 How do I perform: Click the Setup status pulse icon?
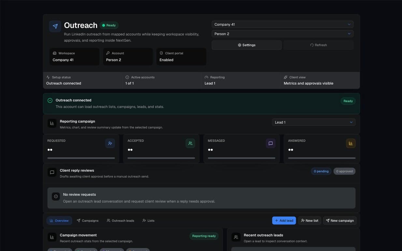(48, 77)
